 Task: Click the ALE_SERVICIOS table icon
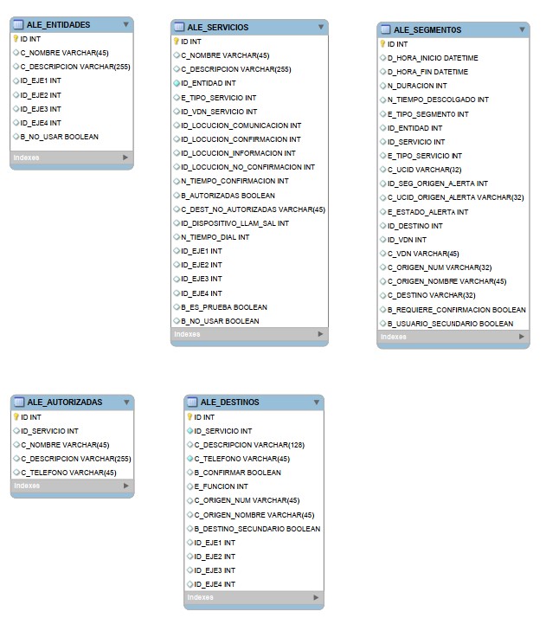[x=179, y=27]
